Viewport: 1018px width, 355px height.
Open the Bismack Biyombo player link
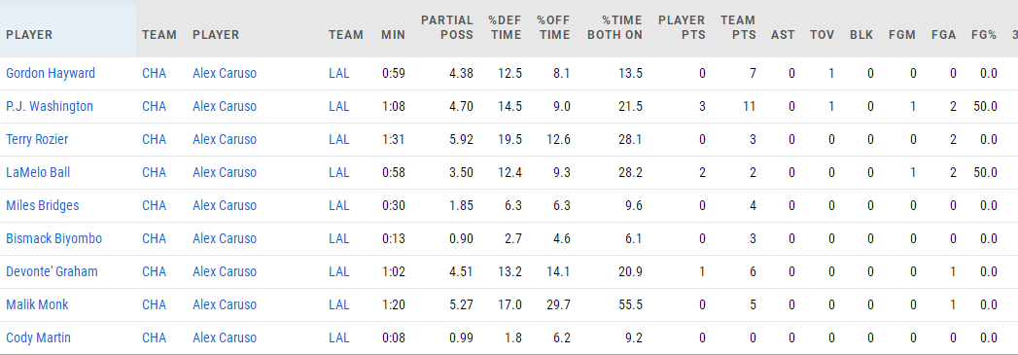[x=53, y=239]
